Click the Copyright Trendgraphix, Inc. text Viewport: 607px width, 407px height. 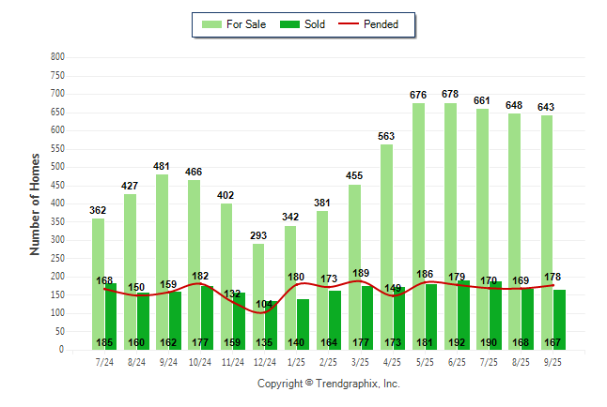point(328,384)
